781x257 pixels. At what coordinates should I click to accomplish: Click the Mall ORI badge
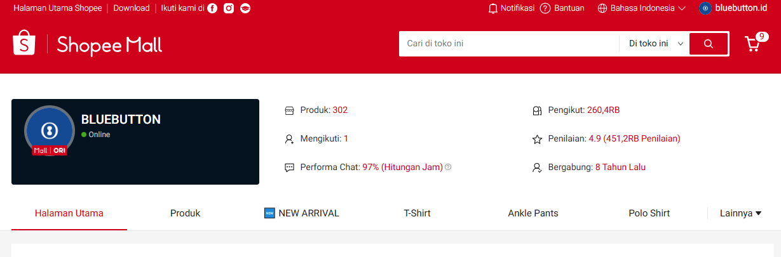(50, 150)
